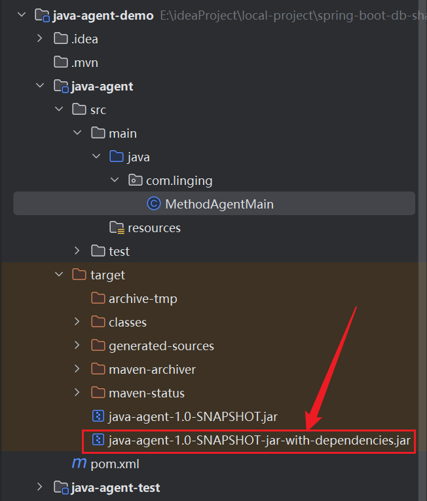
Task: Select the classes folder label
Action: coord(128,323)
